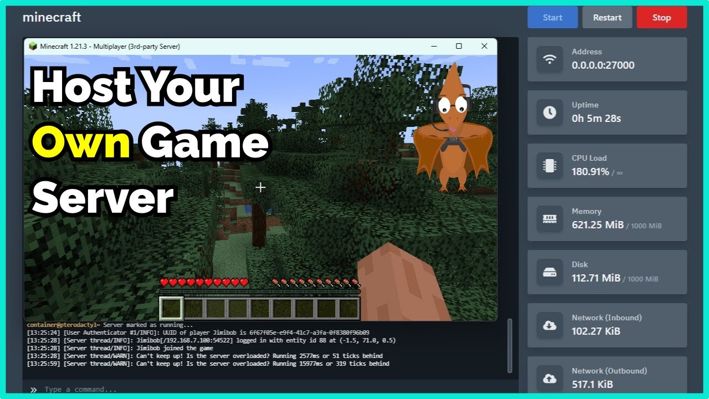
Task: Click the memory value 621.25 MiB
Action: click(x=598, y=225)
